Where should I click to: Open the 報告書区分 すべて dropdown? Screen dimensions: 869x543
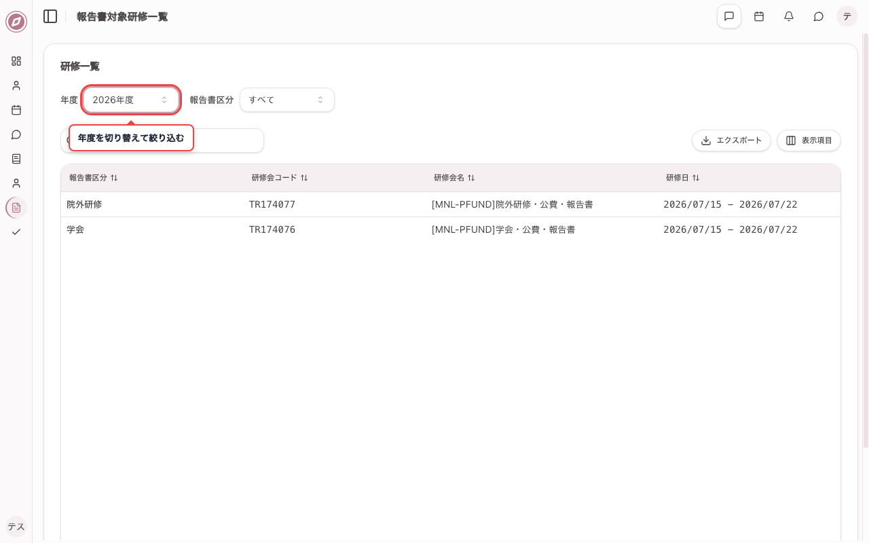(287, 100)
